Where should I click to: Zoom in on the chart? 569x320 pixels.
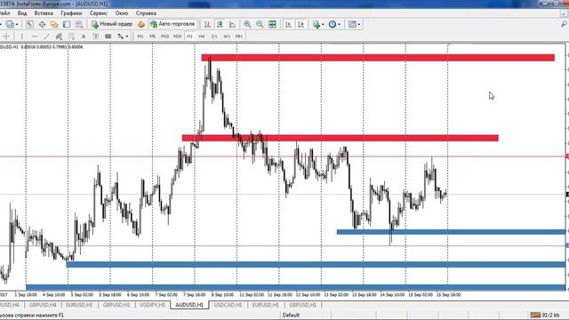point(247,24)
